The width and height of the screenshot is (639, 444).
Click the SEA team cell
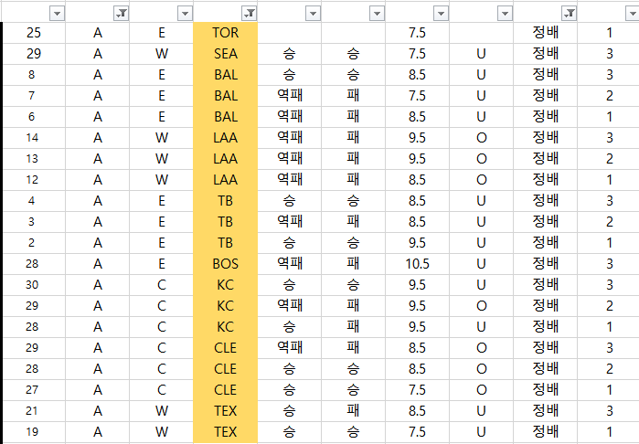[225, 53]
